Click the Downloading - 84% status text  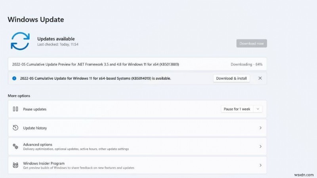click(246, 64)
